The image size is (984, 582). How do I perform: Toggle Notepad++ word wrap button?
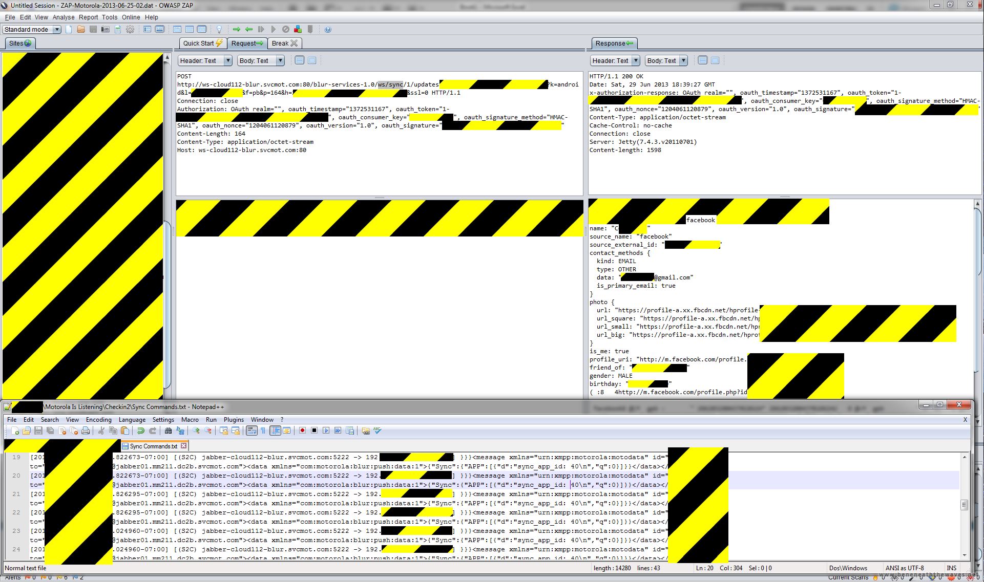point(252,431)
